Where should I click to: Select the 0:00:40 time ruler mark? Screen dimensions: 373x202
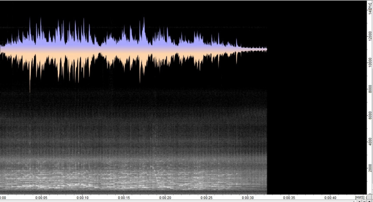click(330, 198)
